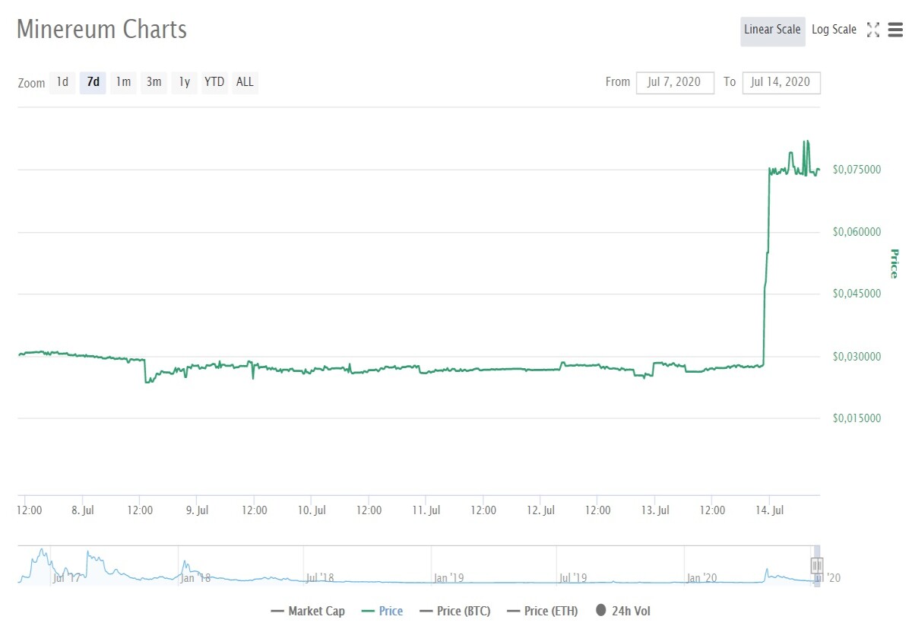Viewport: 912px width, 626px height.
Task: Grab the navigator range slider handle
Action: tap(817, 565)
